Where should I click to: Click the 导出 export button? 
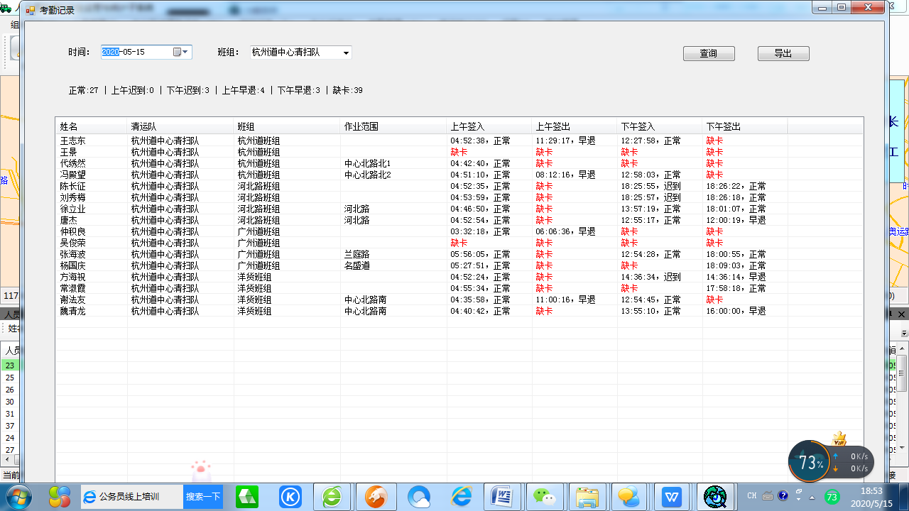click(783, 53)
